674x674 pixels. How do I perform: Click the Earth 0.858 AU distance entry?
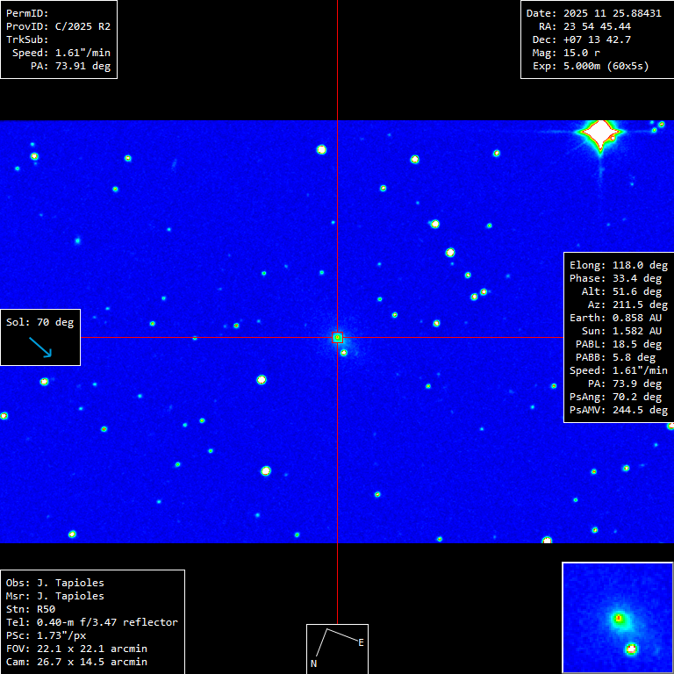click(x=619, y=318)
